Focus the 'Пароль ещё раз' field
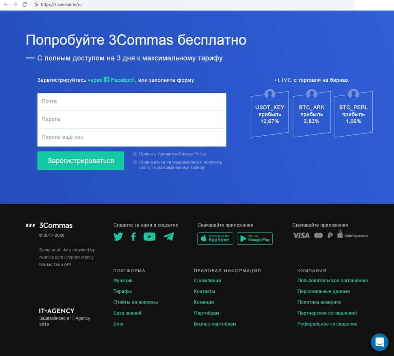 point(132,137)
